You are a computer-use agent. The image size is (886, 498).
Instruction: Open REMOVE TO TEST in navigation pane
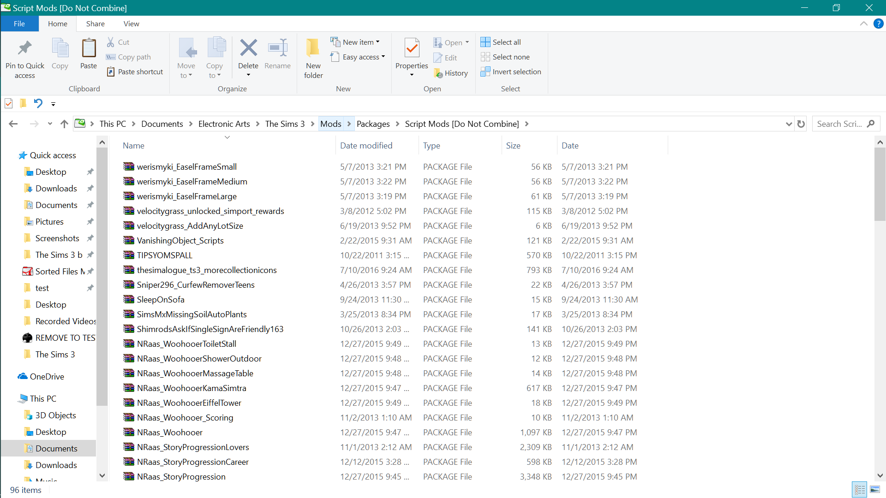(65, 338)
